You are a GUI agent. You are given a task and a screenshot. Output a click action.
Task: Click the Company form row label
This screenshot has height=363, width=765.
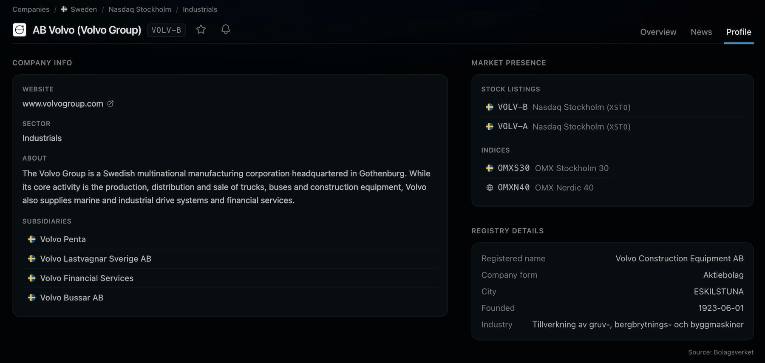click(509, 275)
